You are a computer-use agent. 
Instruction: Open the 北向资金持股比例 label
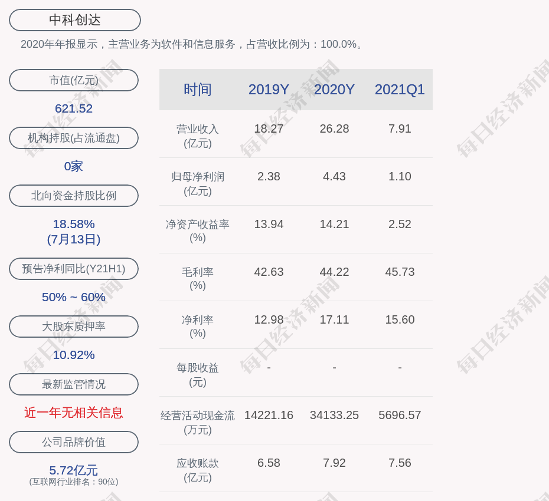(x=74, y=196)
